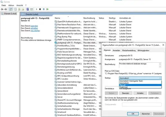This screenshot has height=117, width=166.
Task: Click the export list toolbar icon
Action: click(23, 9)
